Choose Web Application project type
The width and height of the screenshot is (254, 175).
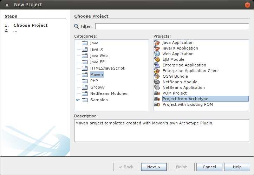[178, 54]
